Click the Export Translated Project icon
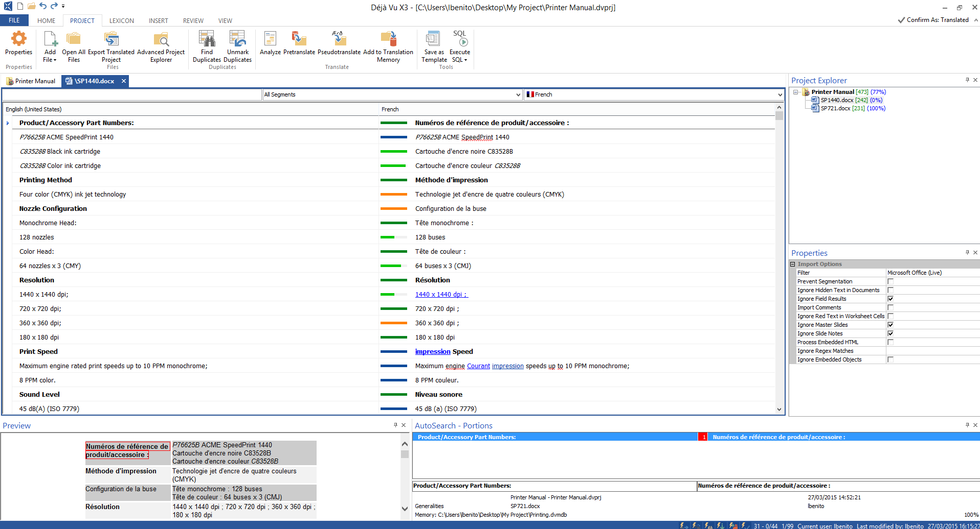This screenshot has width=980, height=529. pos(111,39)
